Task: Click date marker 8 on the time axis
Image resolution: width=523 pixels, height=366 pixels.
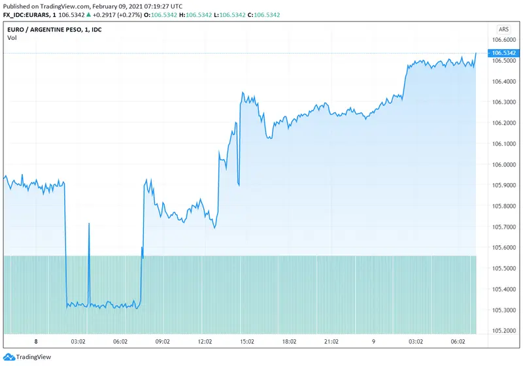Action: (x=36, y=341)
